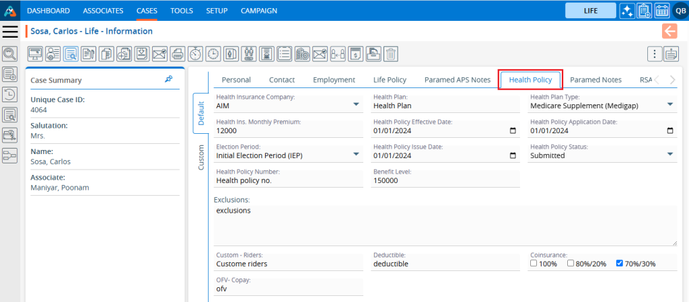Click the magnifier search icon in sidebar
Image resolution: width=689 pixels, height=302 pixels.
point(10,54)
